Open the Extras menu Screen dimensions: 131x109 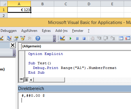coord(46,31)
